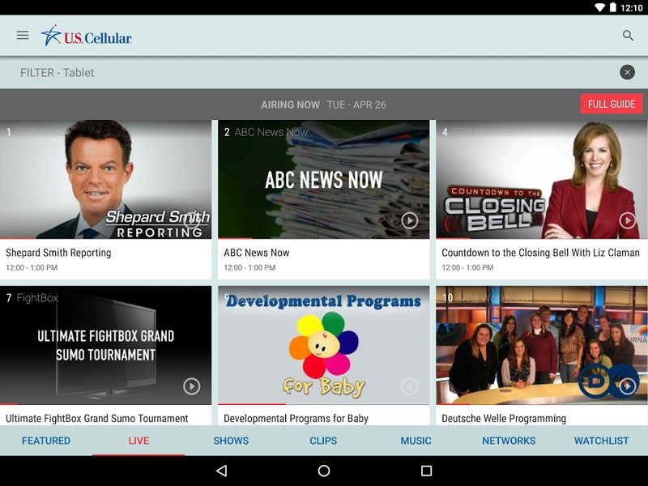This screenshot has width=648, height=486.
Task: Switch to the Featured tab
Action: tap(46, 441)
